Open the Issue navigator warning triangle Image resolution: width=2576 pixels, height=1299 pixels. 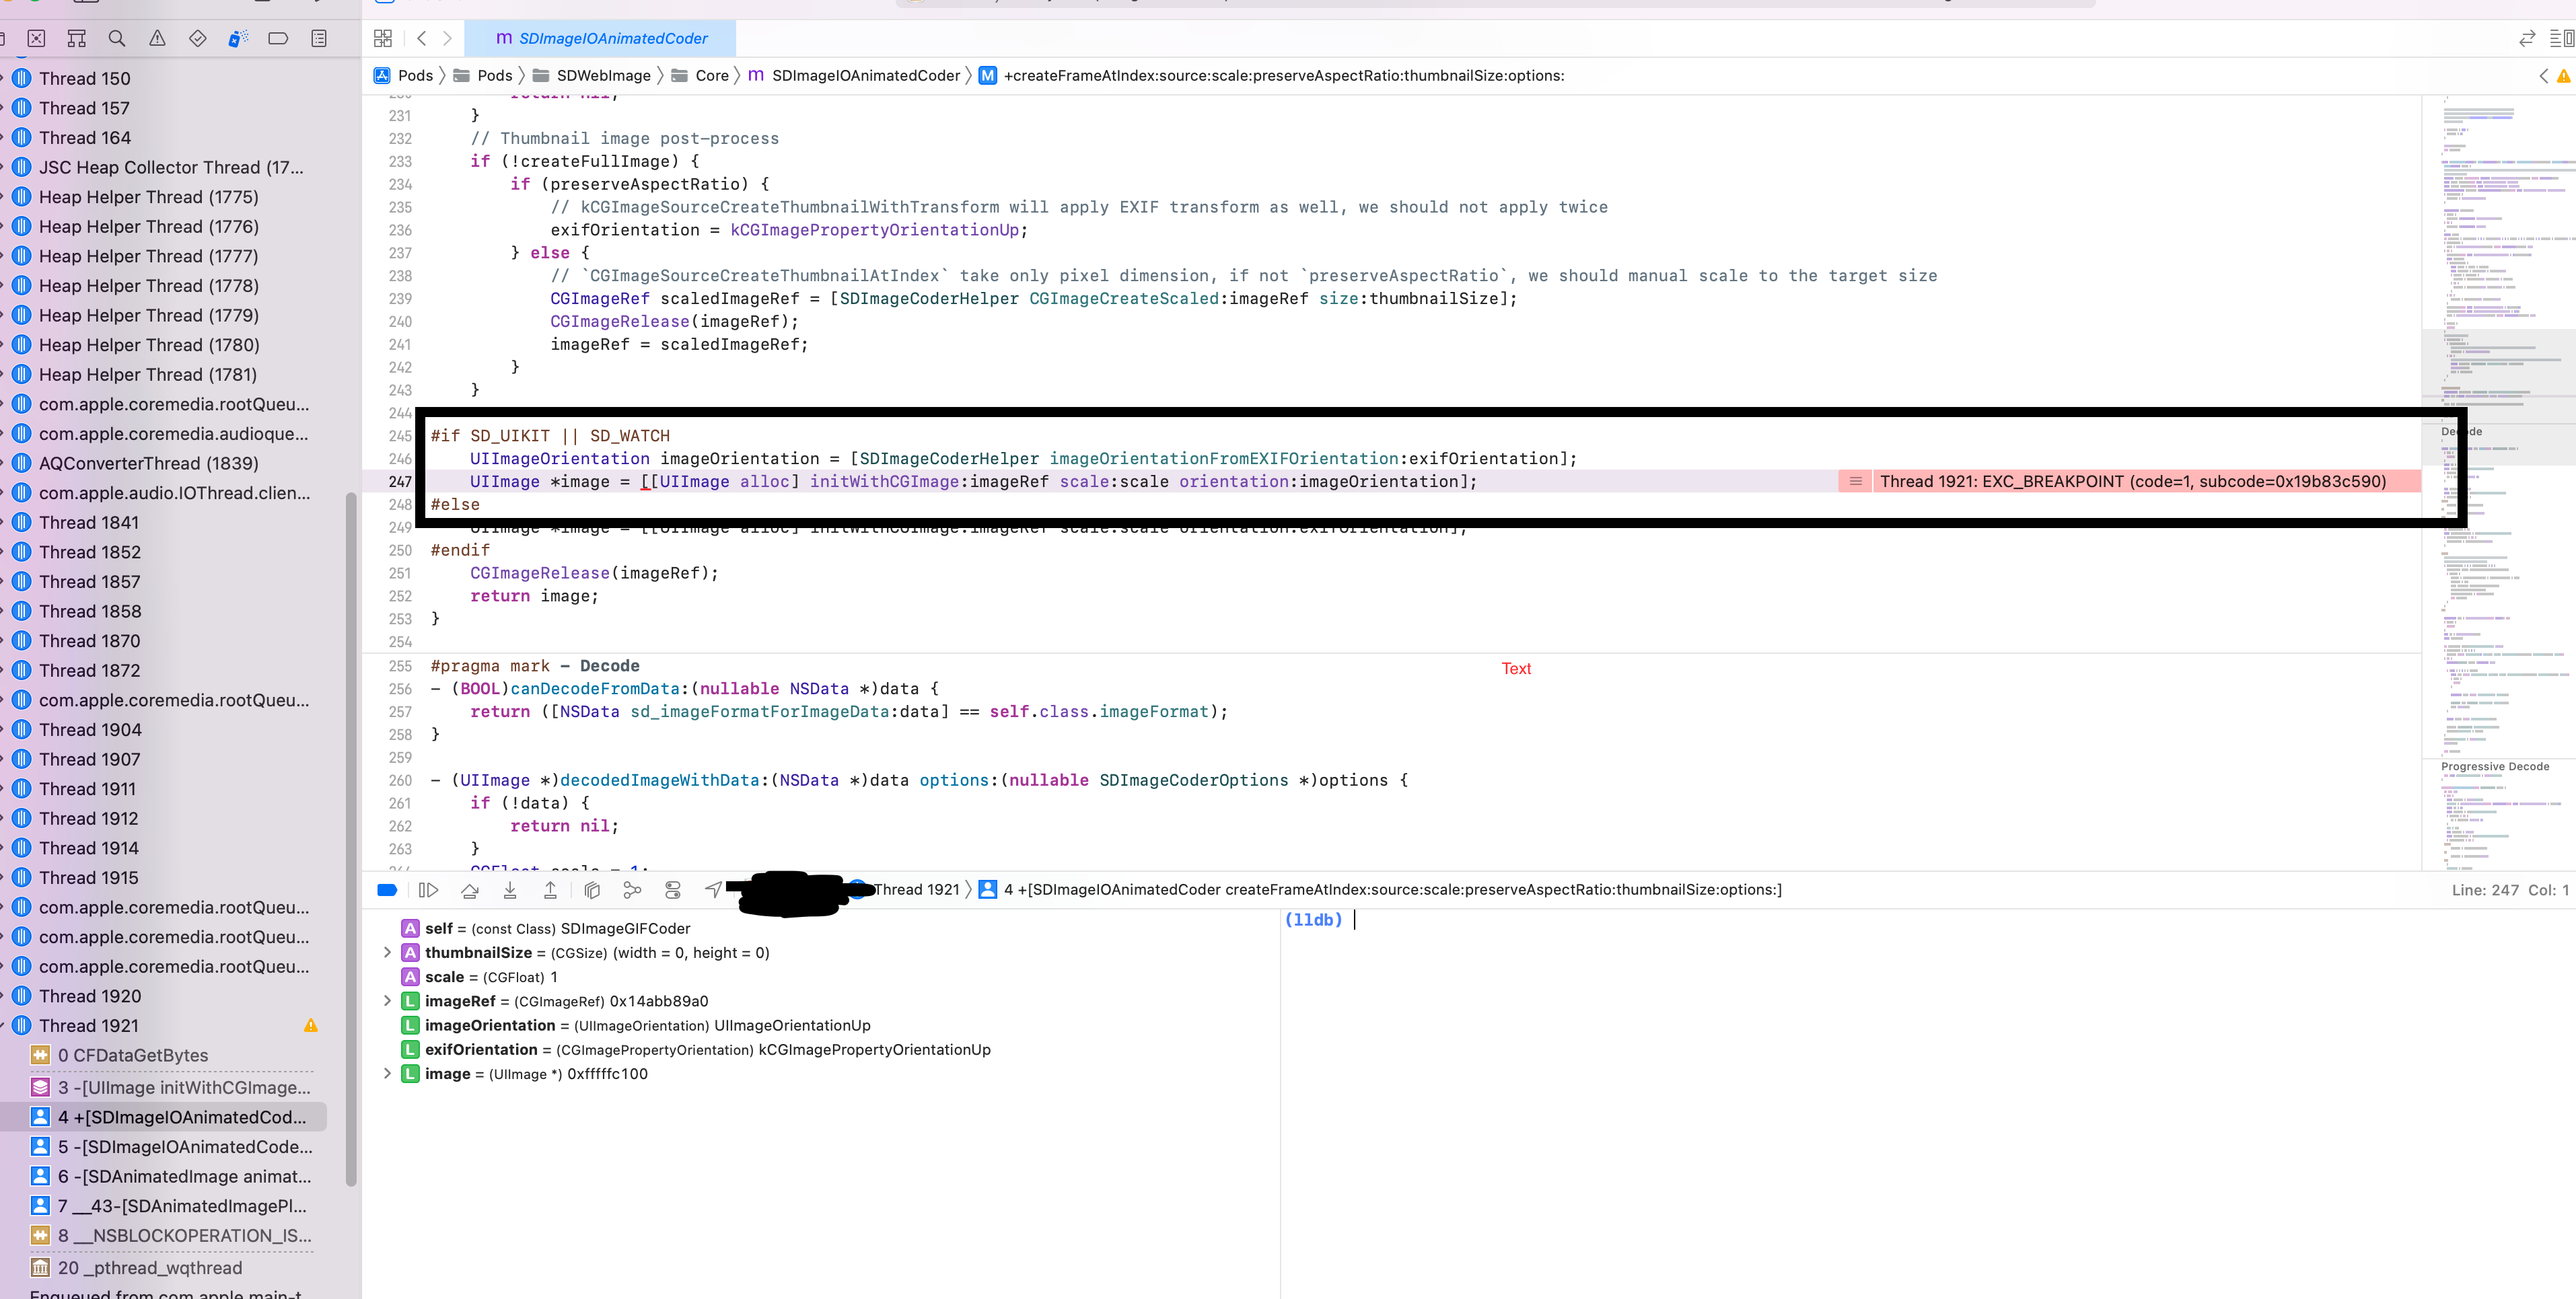pos(157,39)
